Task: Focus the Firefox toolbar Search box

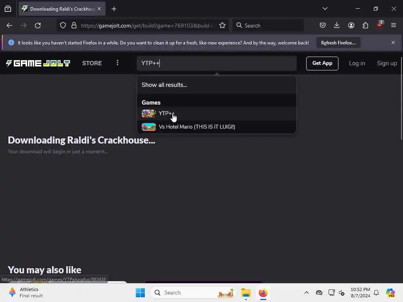Action: pos(268,26)
